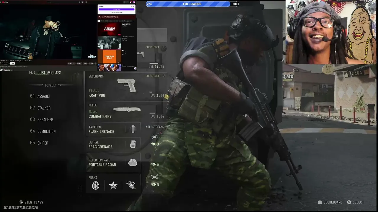Screen dimensions: 378x212
Task: Click the stopwatch medical cross perk icon
Action: point(96,185)
